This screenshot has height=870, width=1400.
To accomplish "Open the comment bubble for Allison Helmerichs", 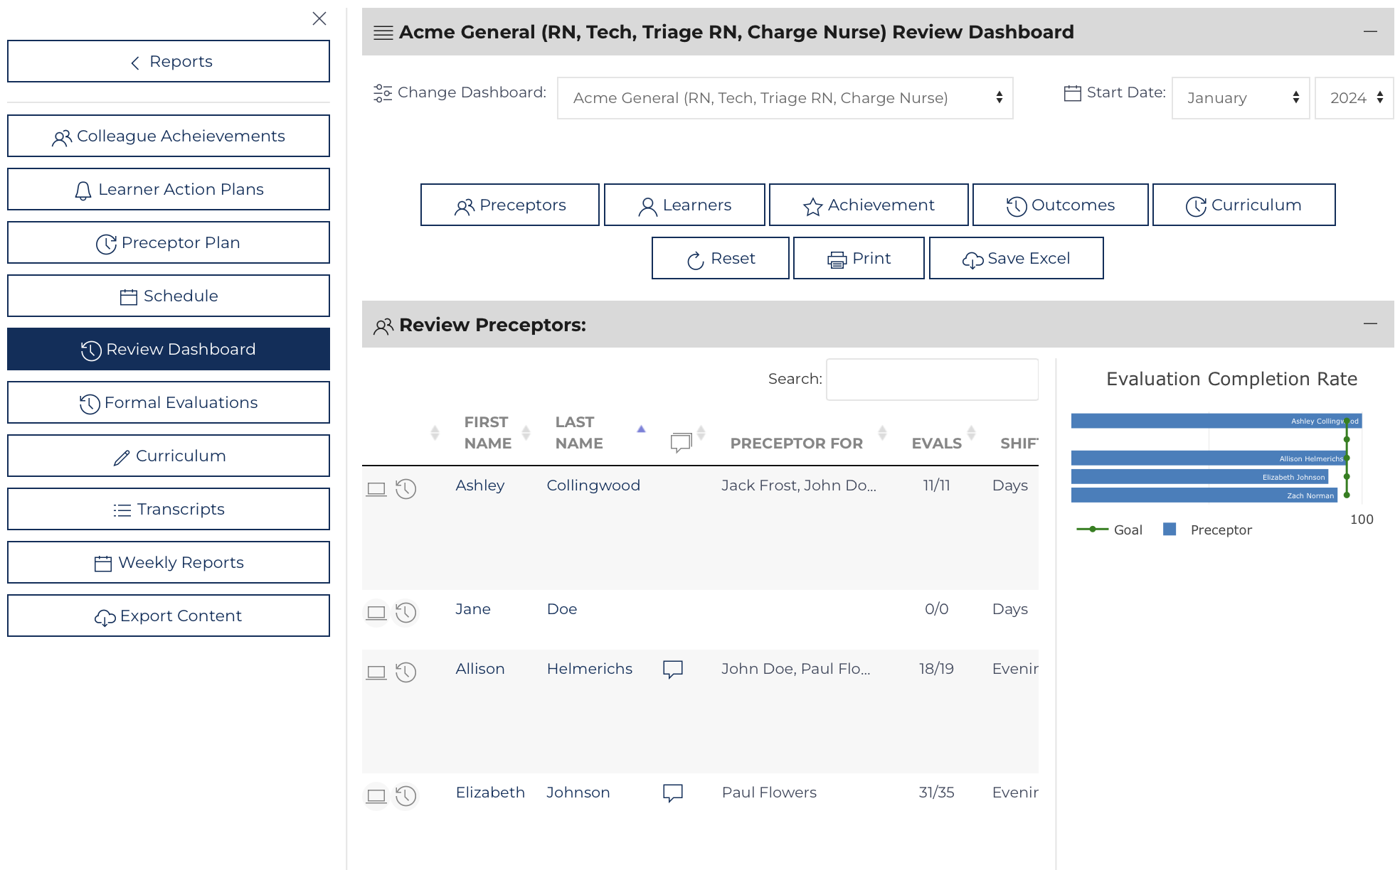I will pyautogui.click(x=673, y=669).
